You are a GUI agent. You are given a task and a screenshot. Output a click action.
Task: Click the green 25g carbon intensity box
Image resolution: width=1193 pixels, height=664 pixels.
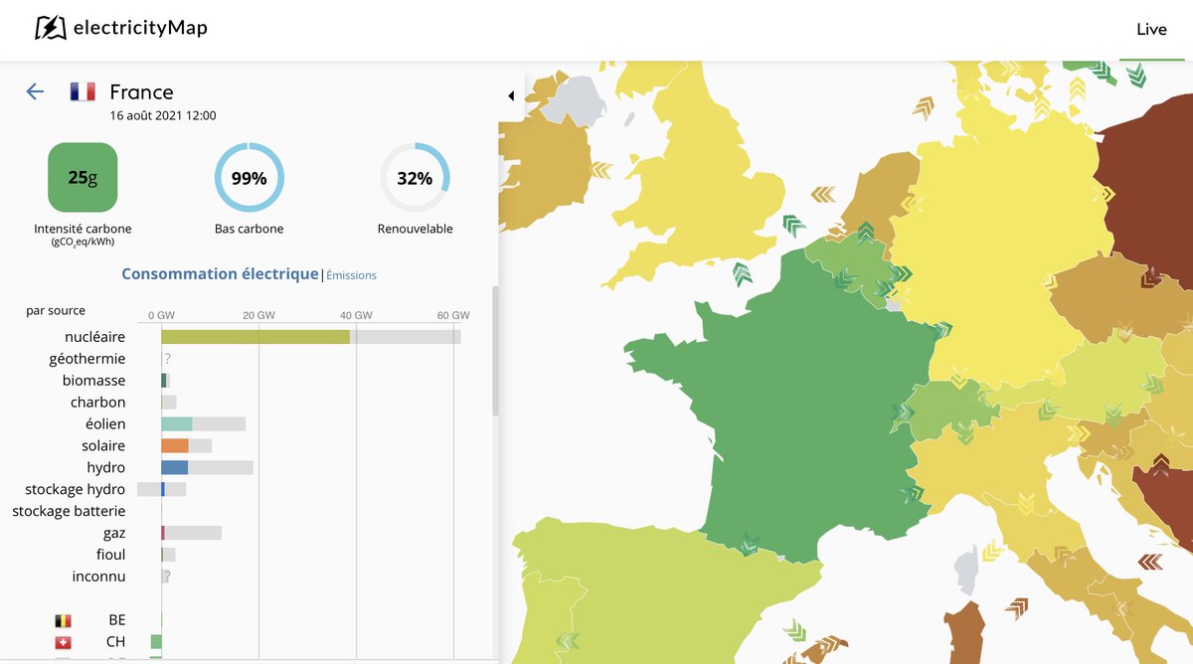tap(83, 178)
